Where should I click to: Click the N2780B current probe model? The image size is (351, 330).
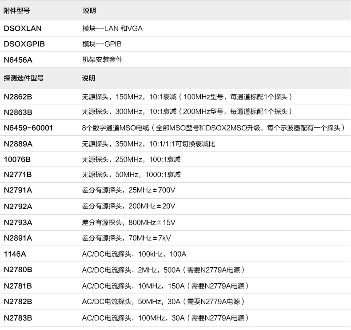[x=18, y=270]
